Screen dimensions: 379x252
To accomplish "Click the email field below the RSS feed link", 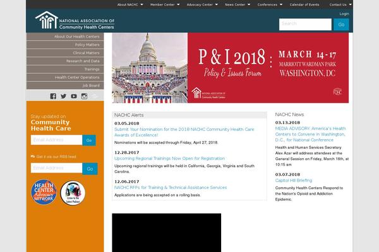I will point(57,168).
